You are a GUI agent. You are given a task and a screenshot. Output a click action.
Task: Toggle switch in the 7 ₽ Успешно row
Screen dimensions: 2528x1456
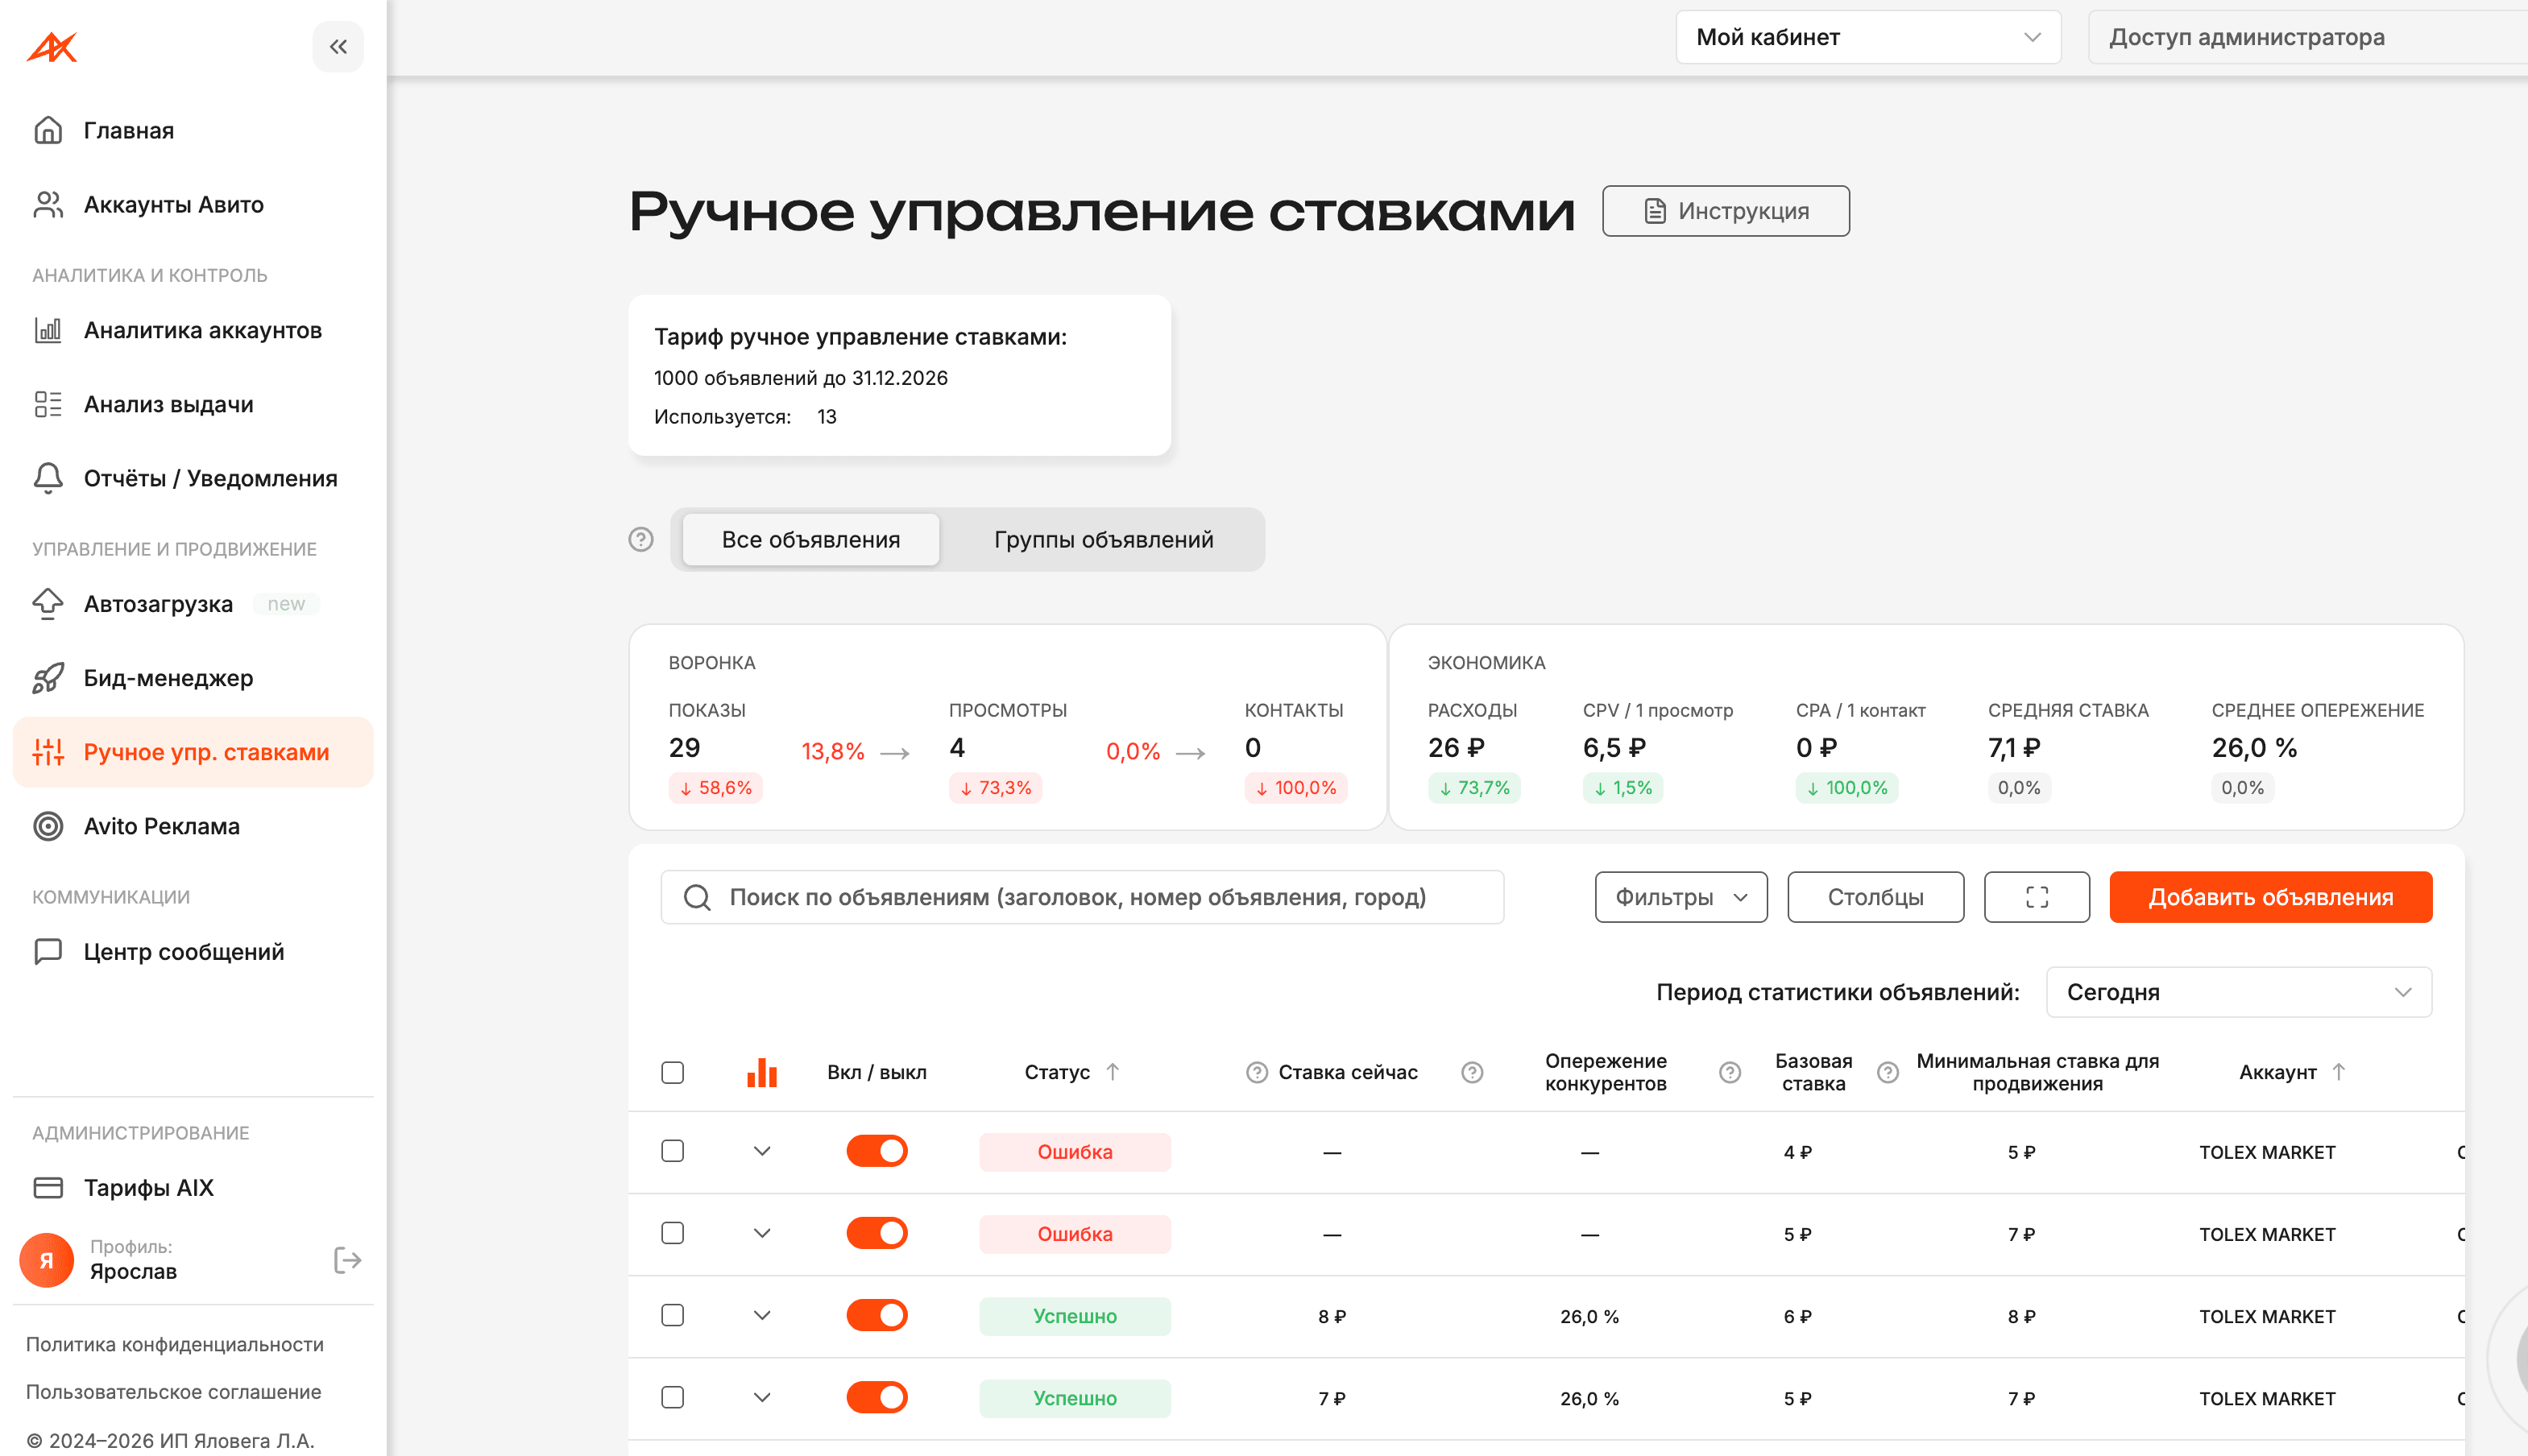[877, 1397]
